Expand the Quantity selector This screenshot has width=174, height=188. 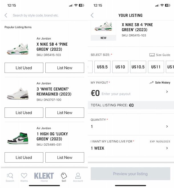(x=167, y=126)
